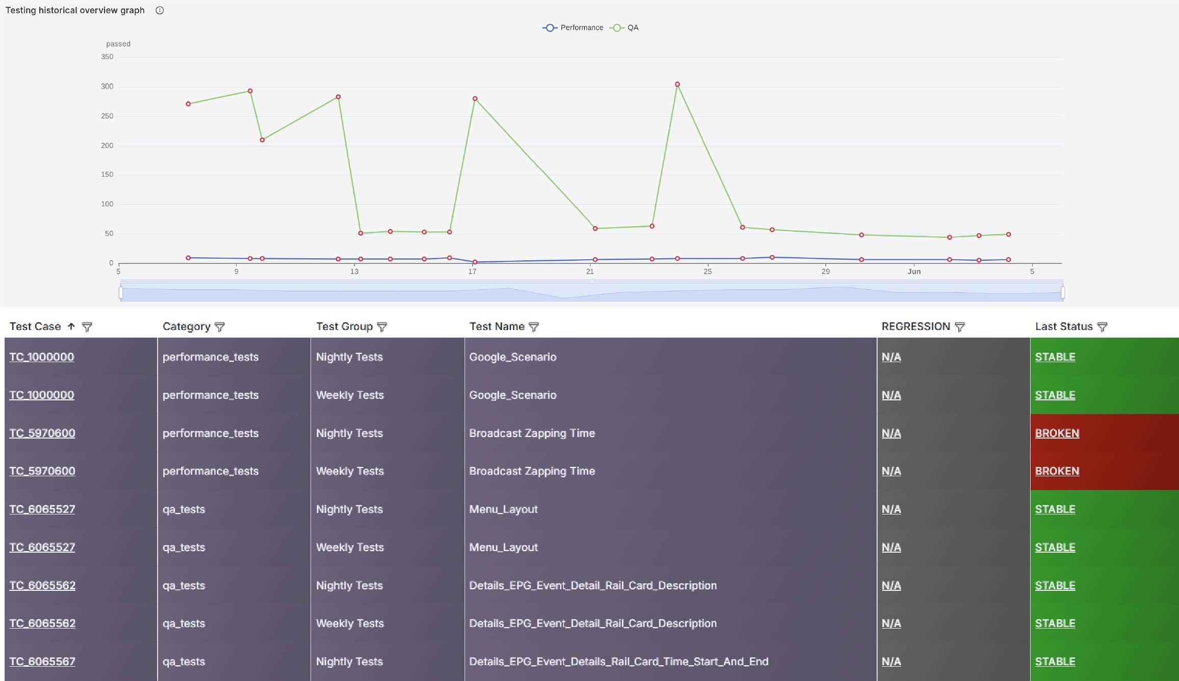Open the REGRESSION column filter

click(x=960, y=326)
